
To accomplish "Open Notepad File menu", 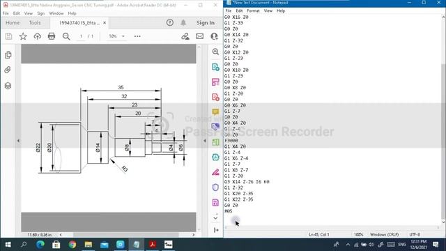I will [228, 11].
